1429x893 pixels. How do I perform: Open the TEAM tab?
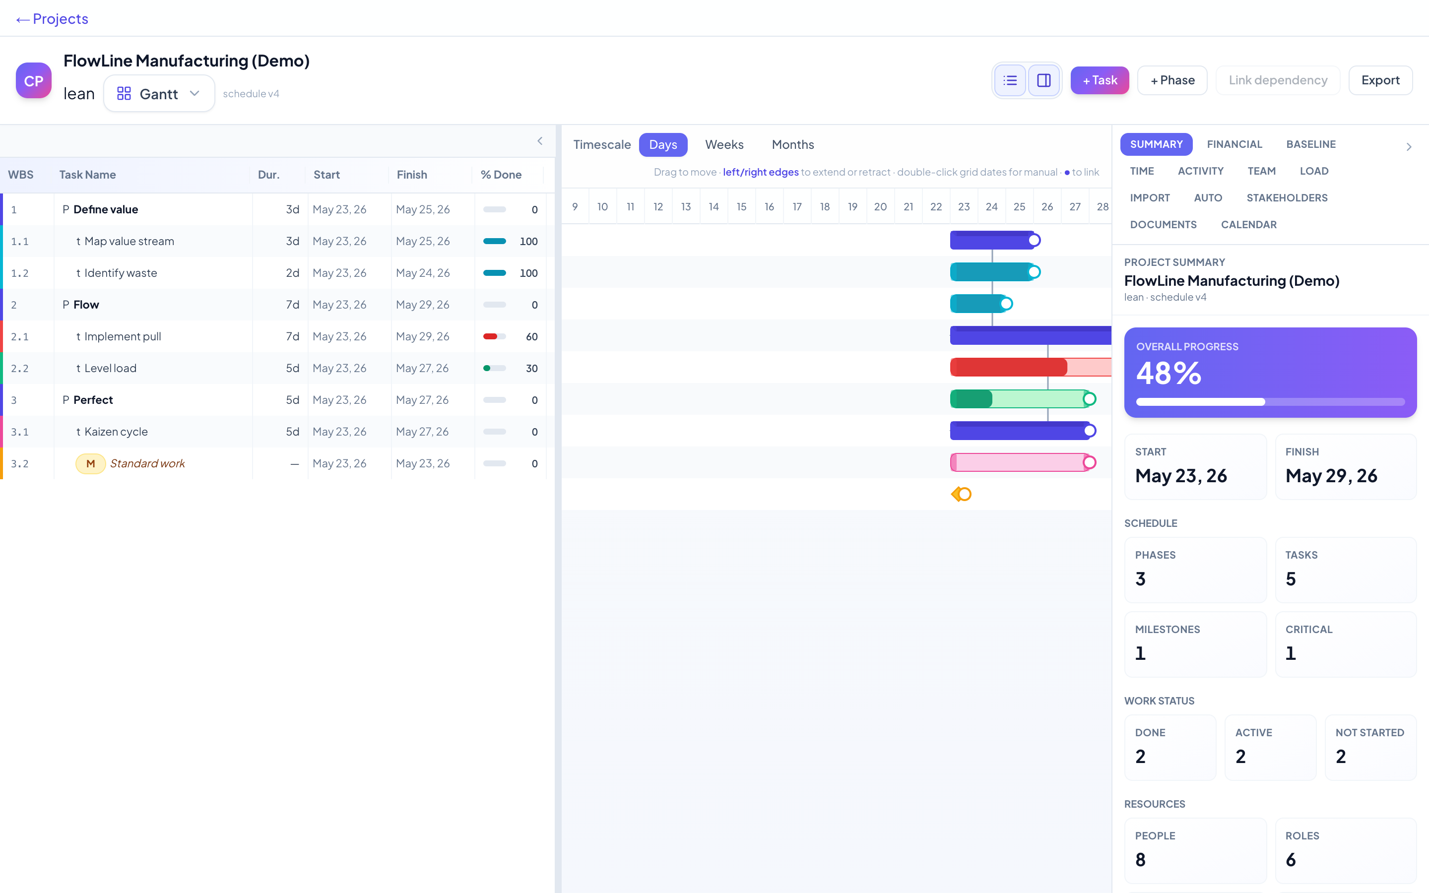click(x=1261, y=171)
